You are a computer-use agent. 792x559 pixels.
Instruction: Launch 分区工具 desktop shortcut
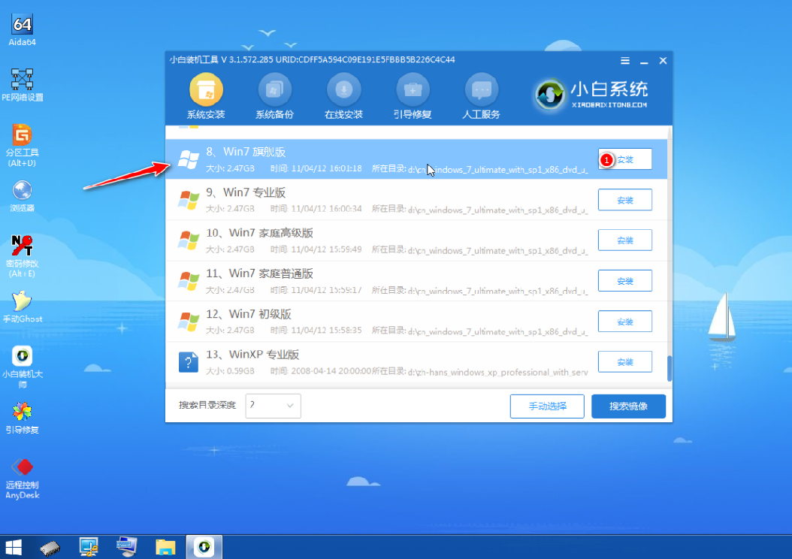23,141
